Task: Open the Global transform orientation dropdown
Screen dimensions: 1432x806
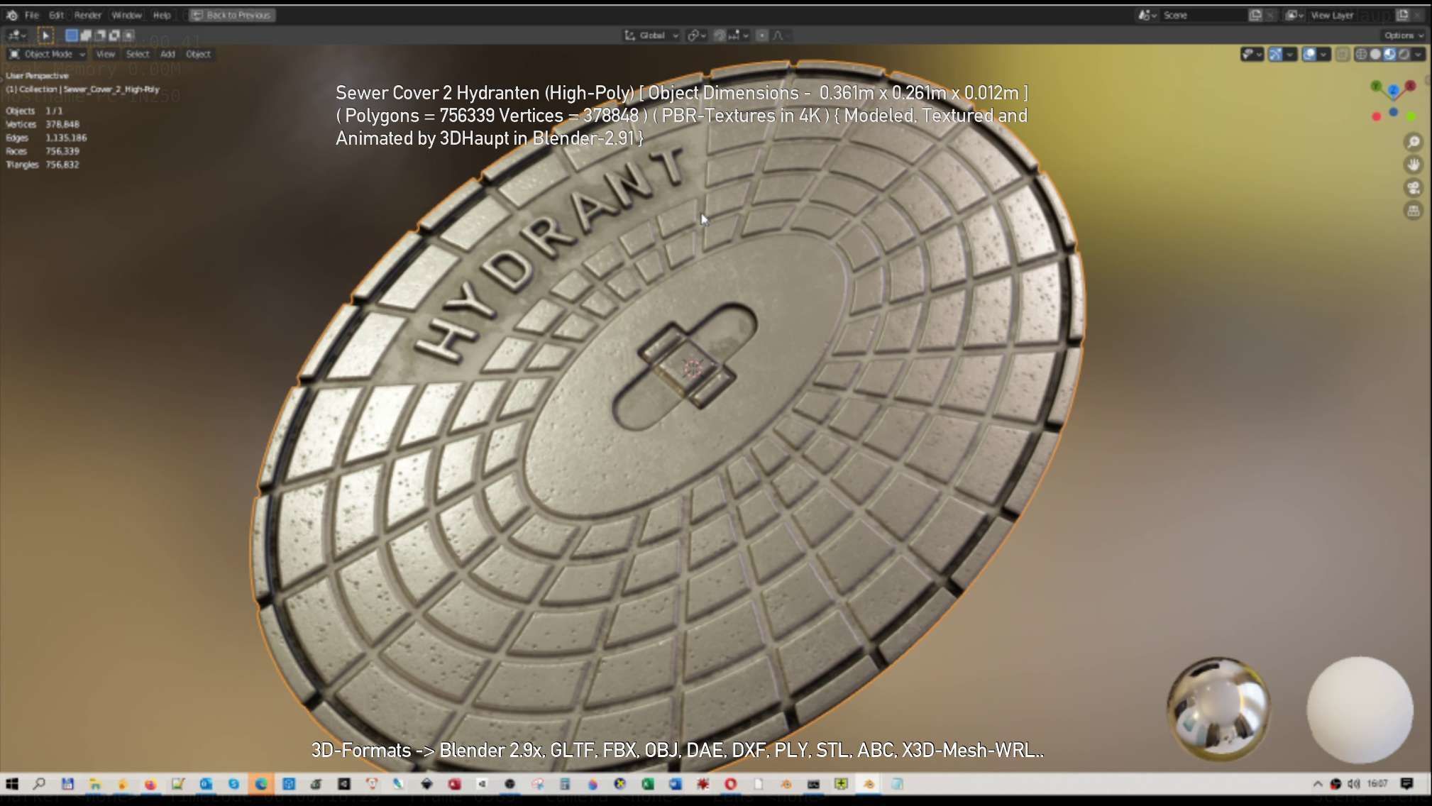Action: click(x=651, y=35)
